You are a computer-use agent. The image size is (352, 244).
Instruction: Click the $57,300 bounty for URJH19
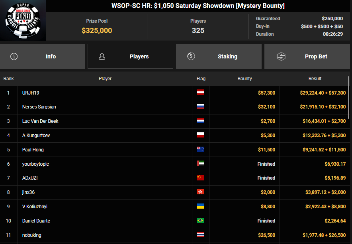(266, 93)
